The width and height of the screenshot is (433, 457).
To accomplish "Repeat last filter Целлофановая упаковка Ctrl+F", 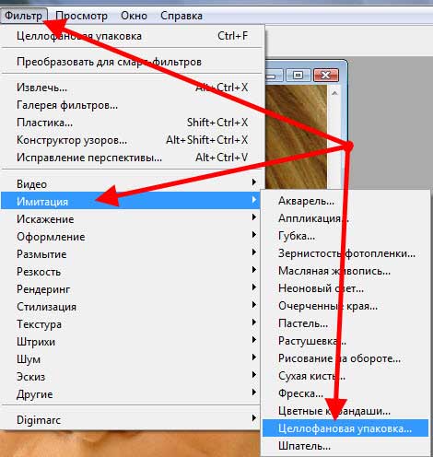I will 132,36.
